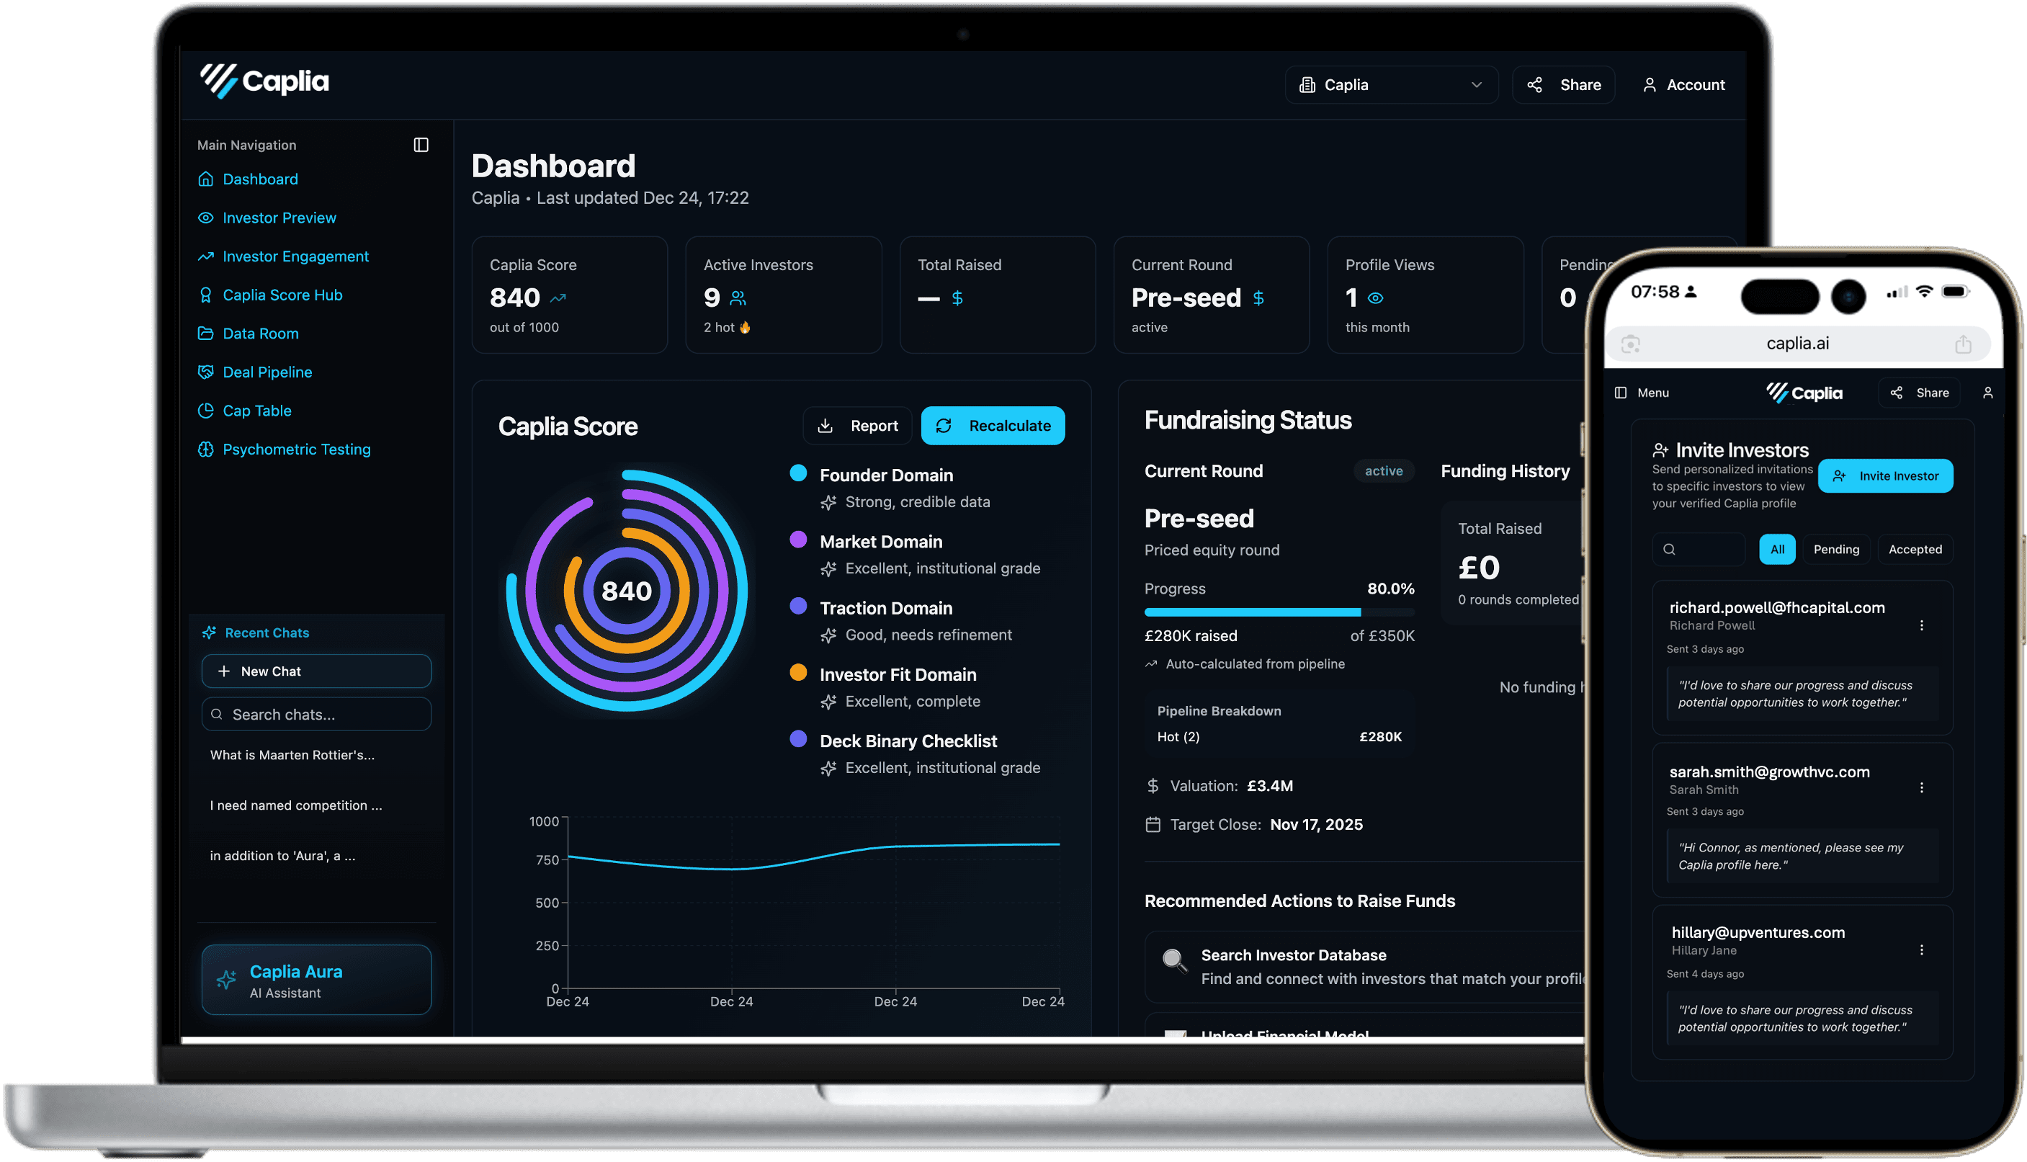Click the Data Room folder icon
Viewport: 2027px width, 1162px height.
point(205,334)
